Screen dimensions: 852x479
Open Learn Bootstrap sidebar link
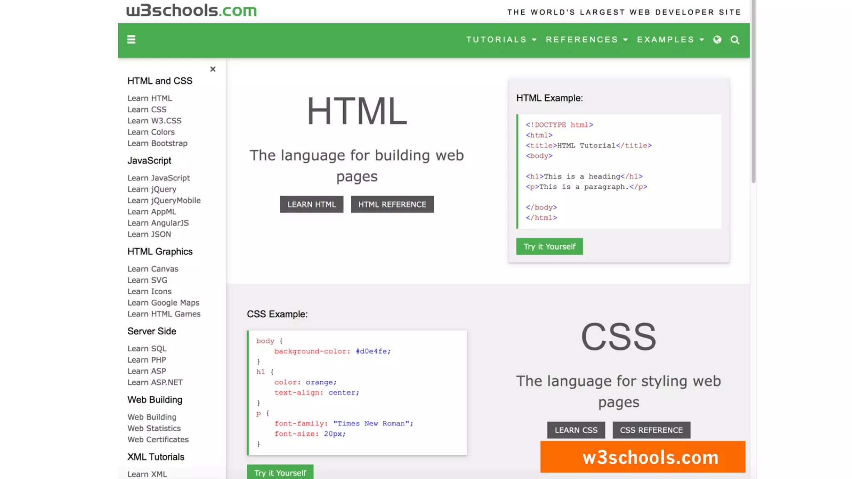157,143
